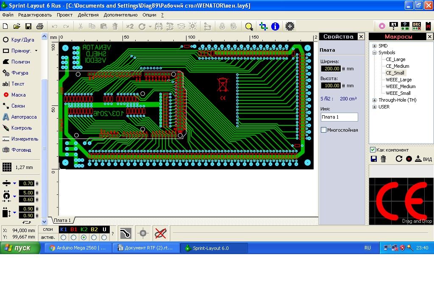Swap SMD pad width and height
Screen dimensions: 434x288
(27, 222)
